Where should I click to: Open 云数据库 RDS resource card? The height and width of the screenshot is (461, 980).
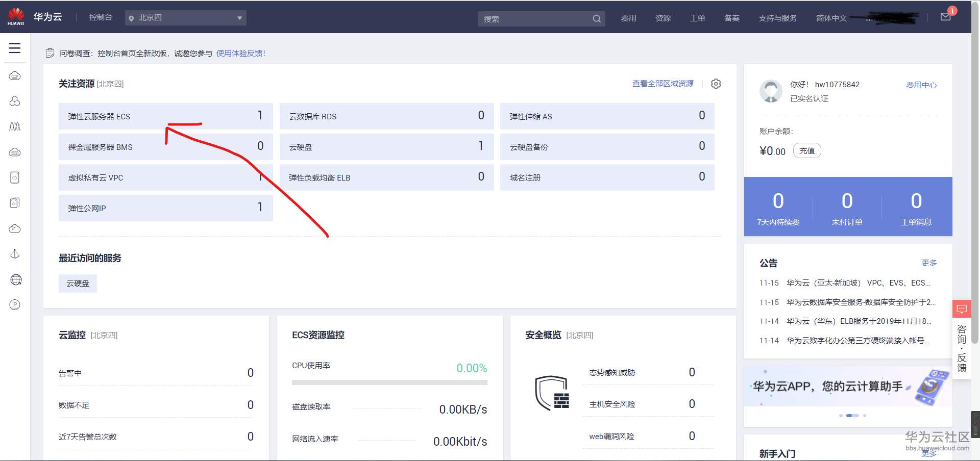pyautogui.click(x=387, y=116)
